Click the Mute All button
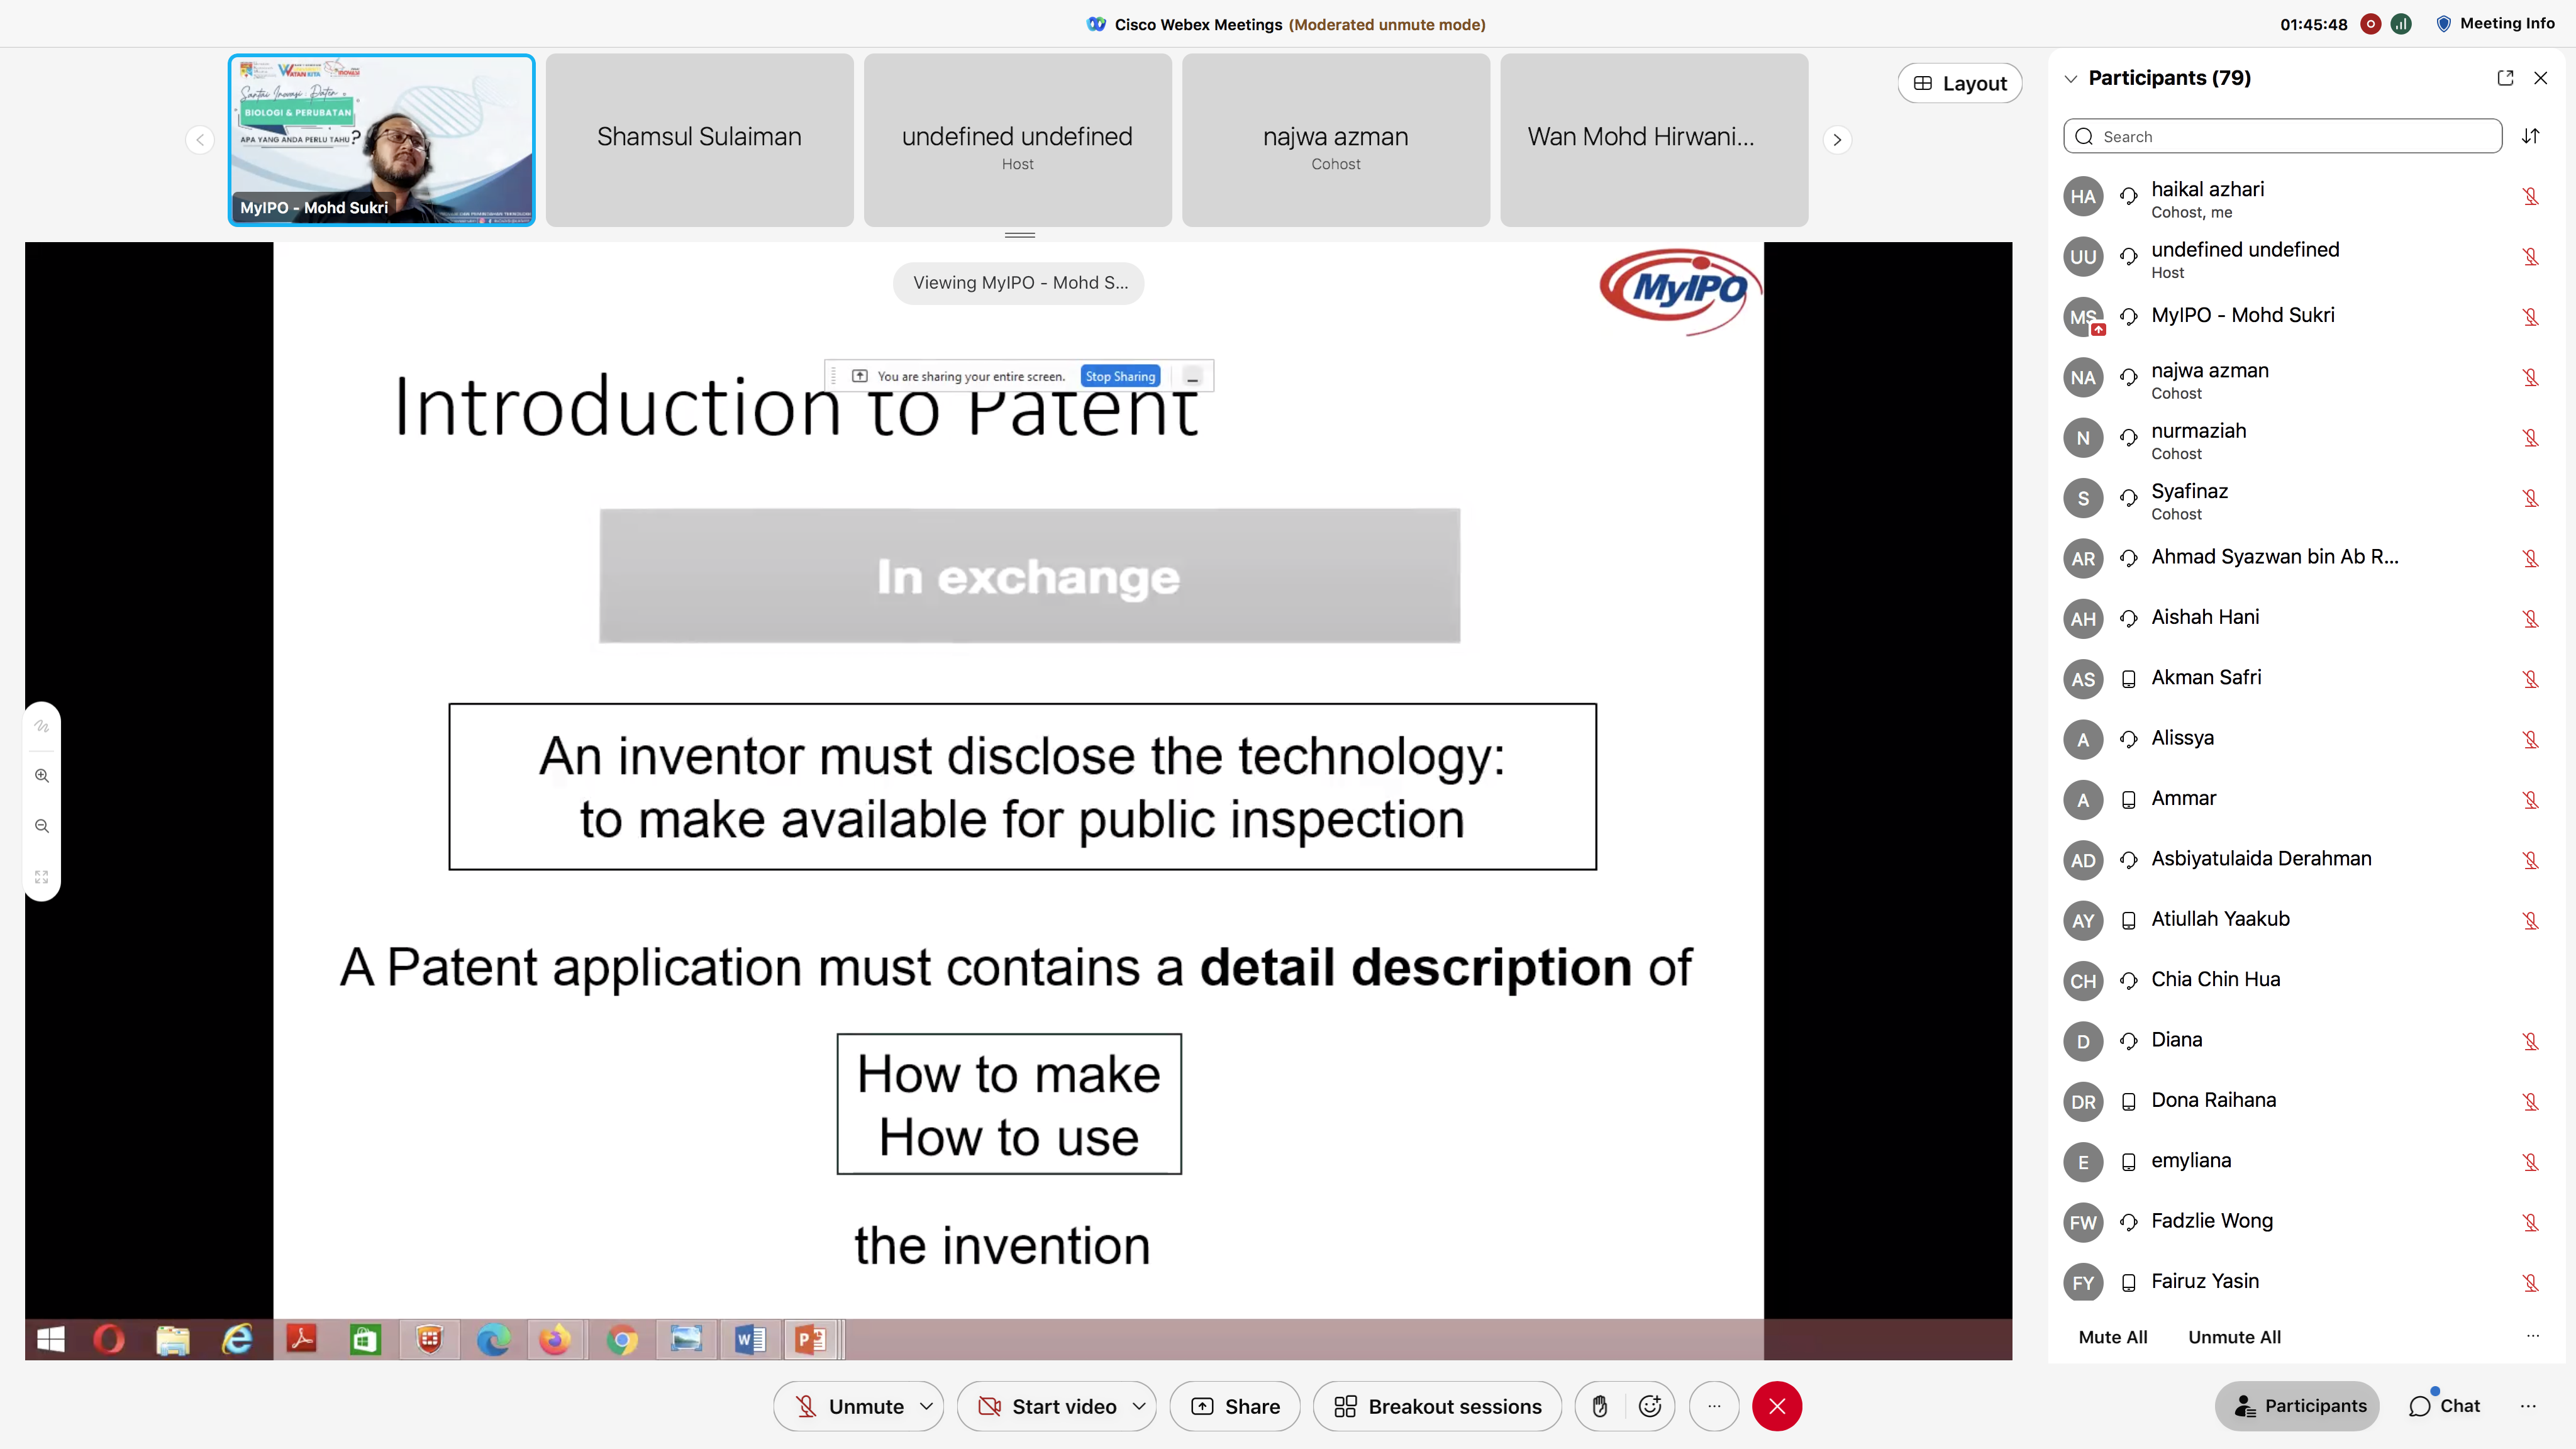 coord(2112,1337)
